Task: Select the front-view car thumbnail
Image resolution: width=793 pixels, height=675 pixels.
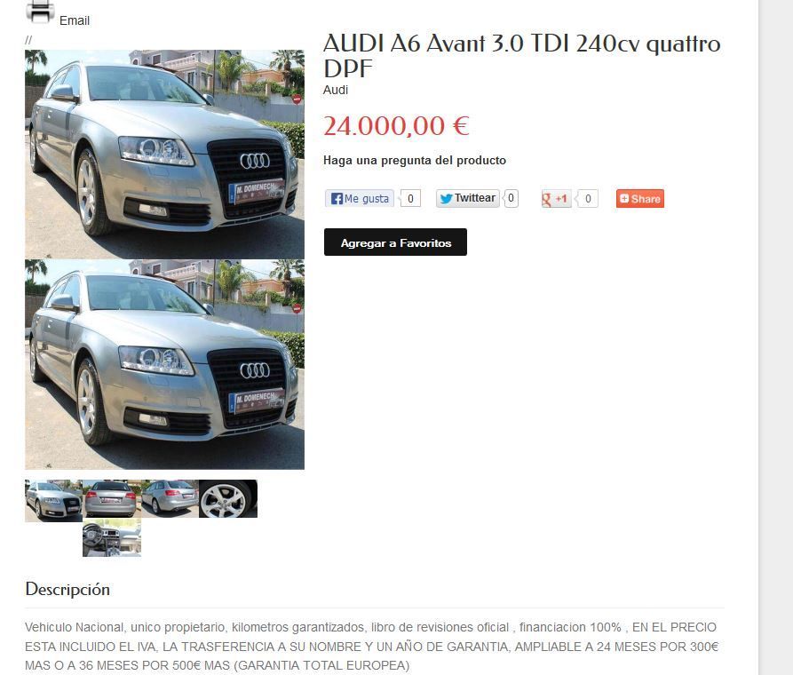Action: coord(53,500)
